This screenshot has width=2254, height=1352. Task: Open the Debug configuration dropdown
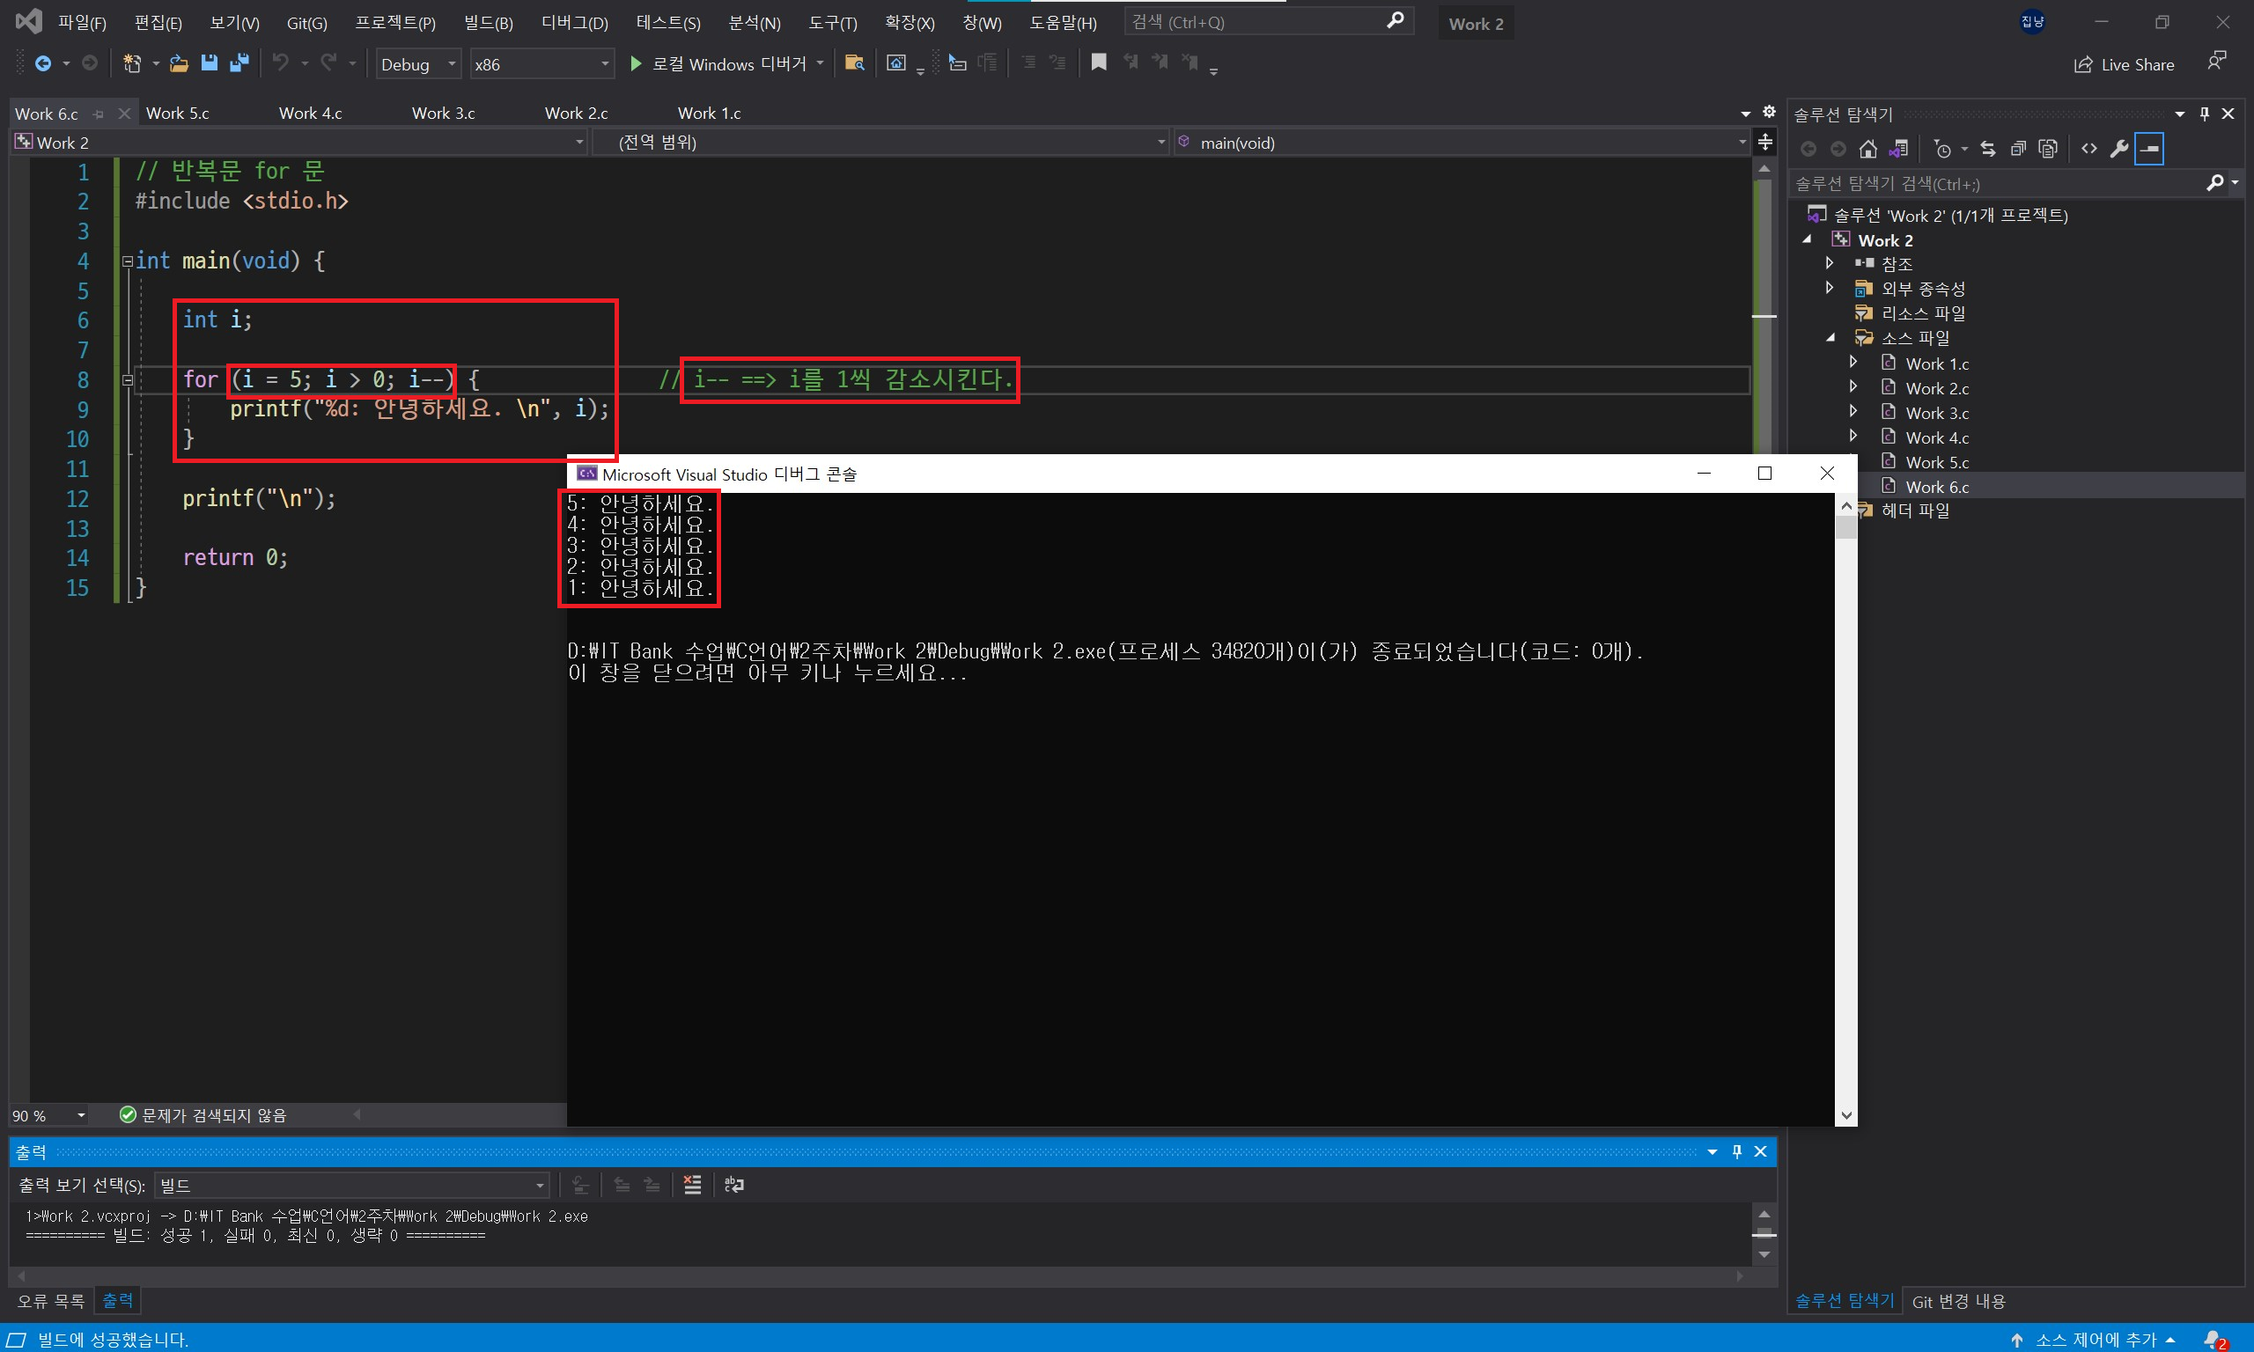tap(418, 63)
